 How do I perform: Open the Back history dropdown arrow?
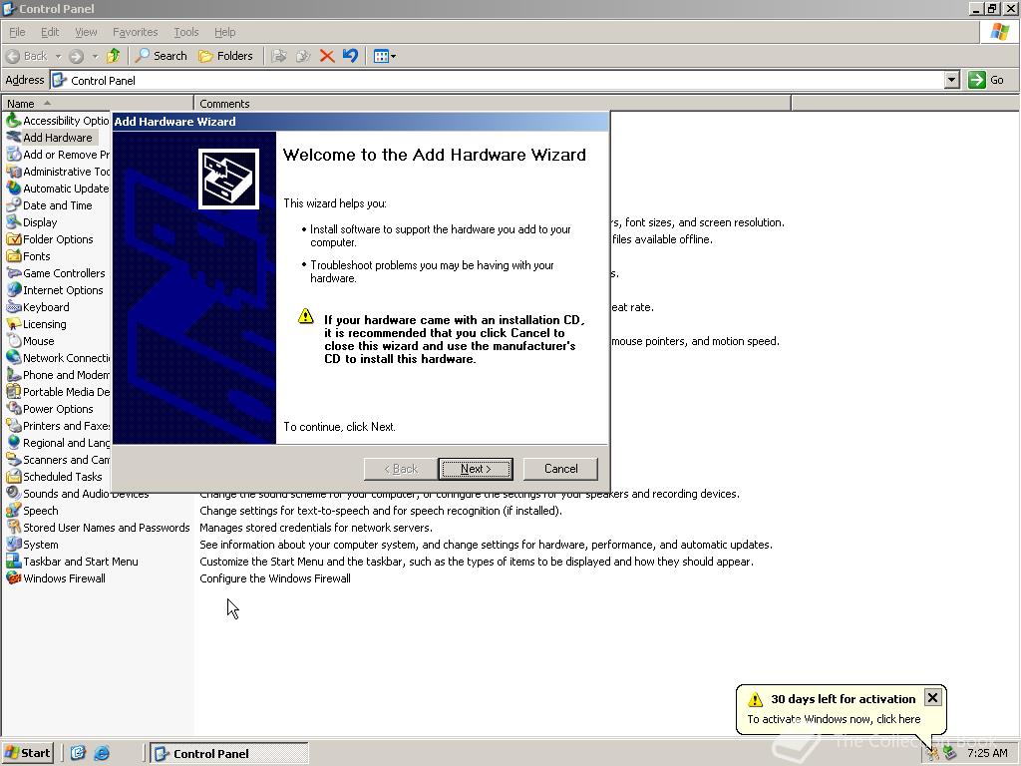coord(58,56)
